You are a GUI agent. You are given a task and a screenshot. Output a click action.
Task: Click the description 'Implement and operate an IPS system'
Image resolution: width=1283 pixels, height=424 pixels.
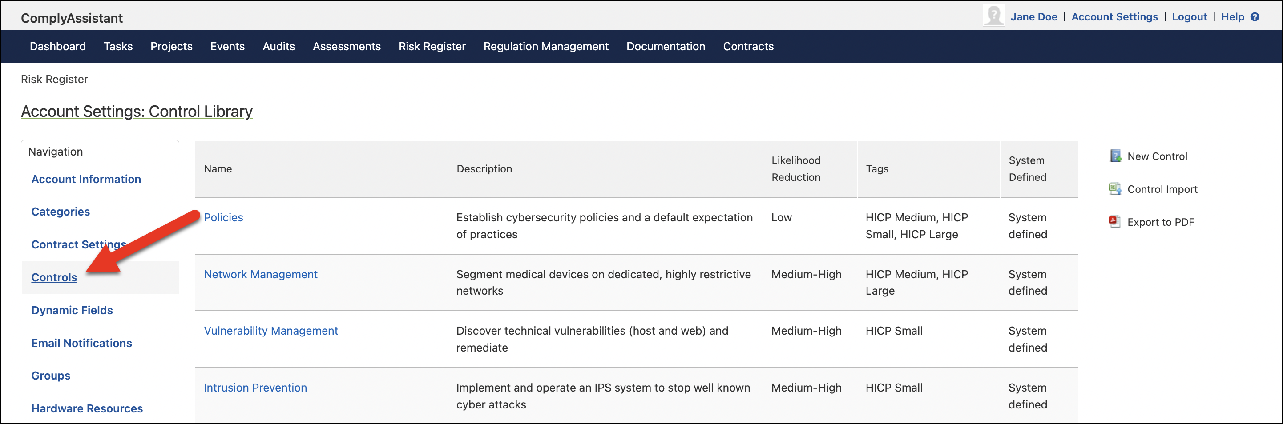coord(603,396)
